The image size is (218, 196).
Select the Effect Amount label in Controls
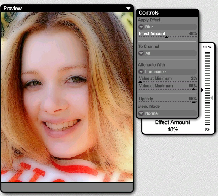click(152, 33)
